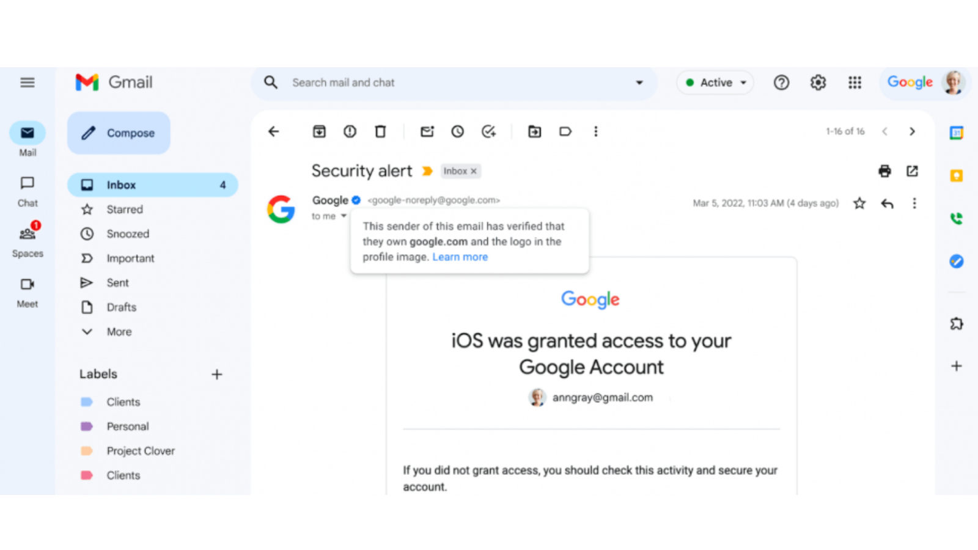
Task: Snooze this email
Action: [x=457, y=131]
